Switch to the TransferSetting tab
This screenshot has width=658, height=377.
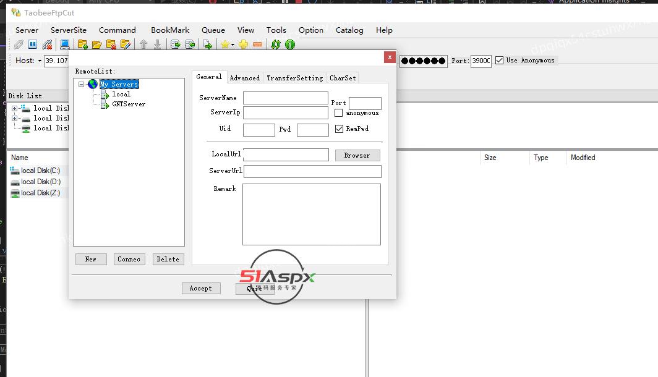point(294,78)
